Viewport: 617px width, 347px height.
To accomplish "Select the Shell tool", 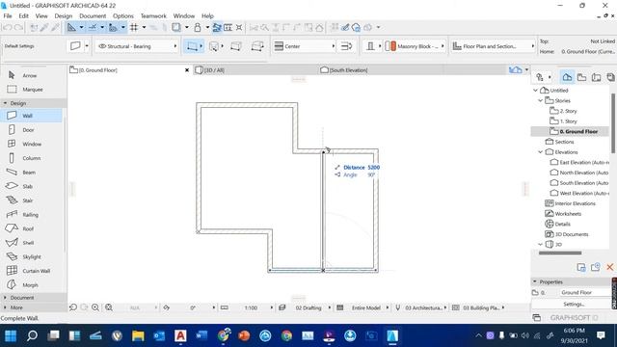I will 32,243.
